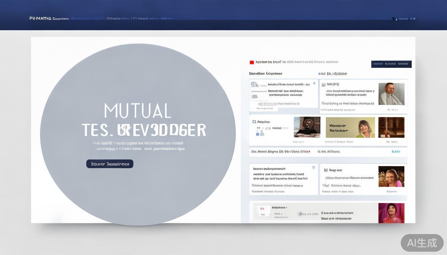This screenshot has height=255, width=447.
Task: Open the smiling blonde woman banner image
Action: (350, 127)
